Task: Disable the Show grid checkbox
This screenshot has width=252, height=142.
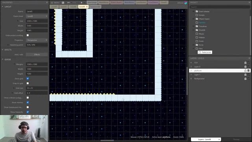Action: [28, 78]
